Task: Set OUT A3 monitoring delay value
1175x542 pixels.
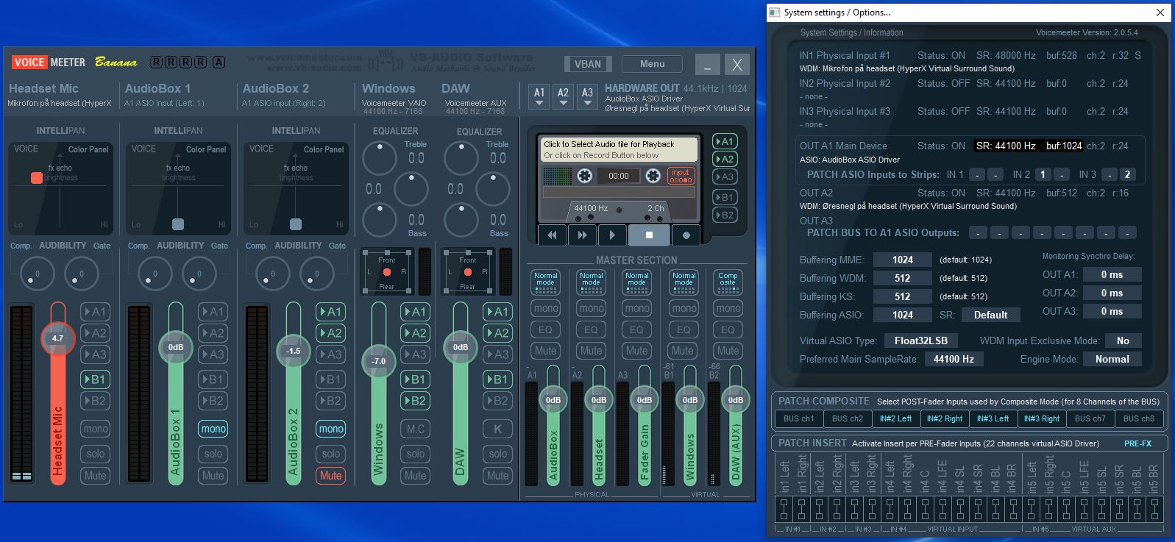Action: pyautogui.click(x=1112, y=311)
